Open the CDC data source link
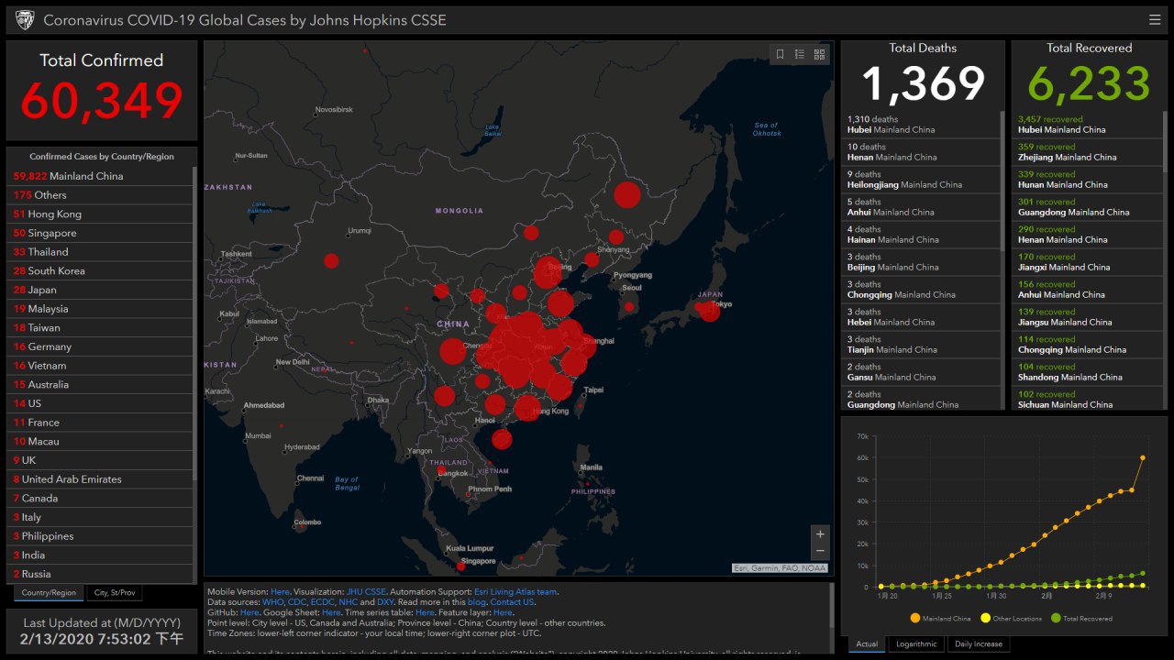1174x660 pixels. click(x=296, y=602)
